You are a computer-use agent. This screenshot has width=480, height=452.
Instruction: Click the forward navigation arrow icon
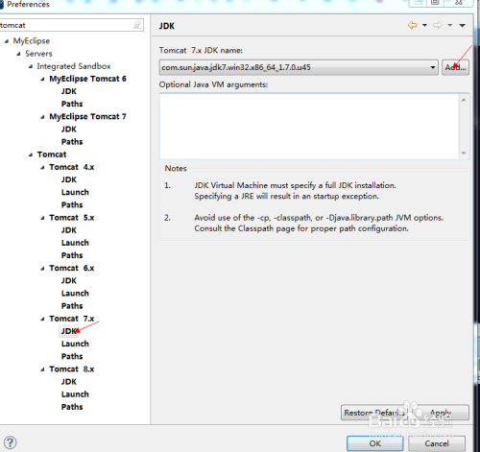tap(437, 25)
